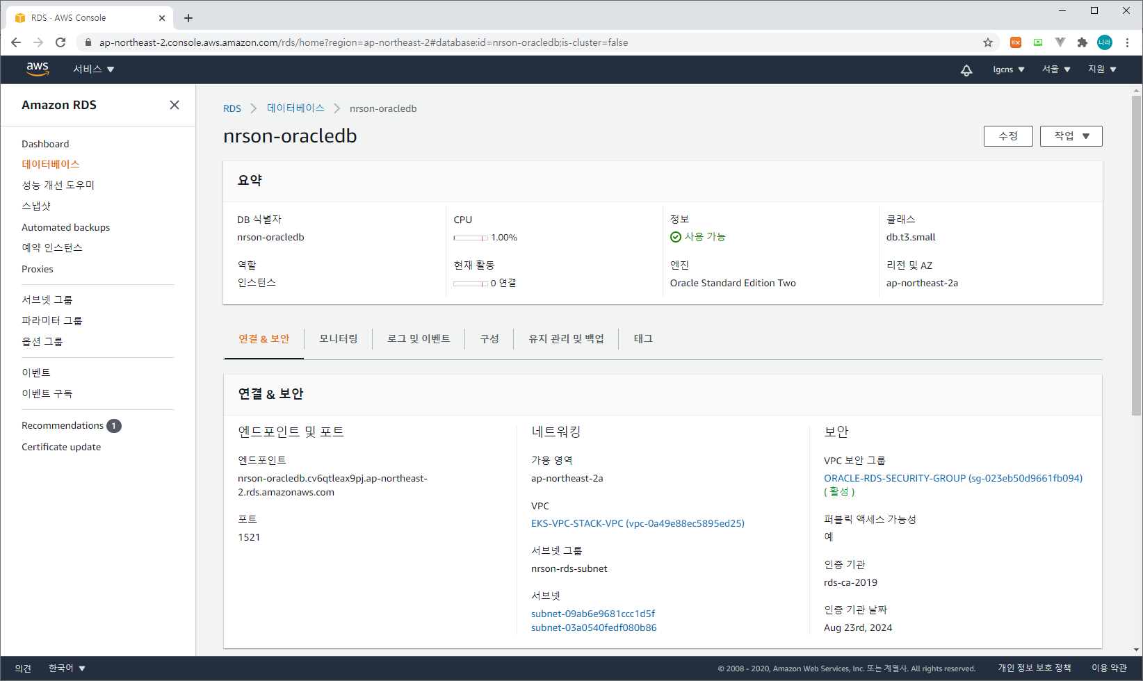Open the 서울 region dropdown
Image resolution: width=1143 pixels, height=681 pixels.
1056,69
